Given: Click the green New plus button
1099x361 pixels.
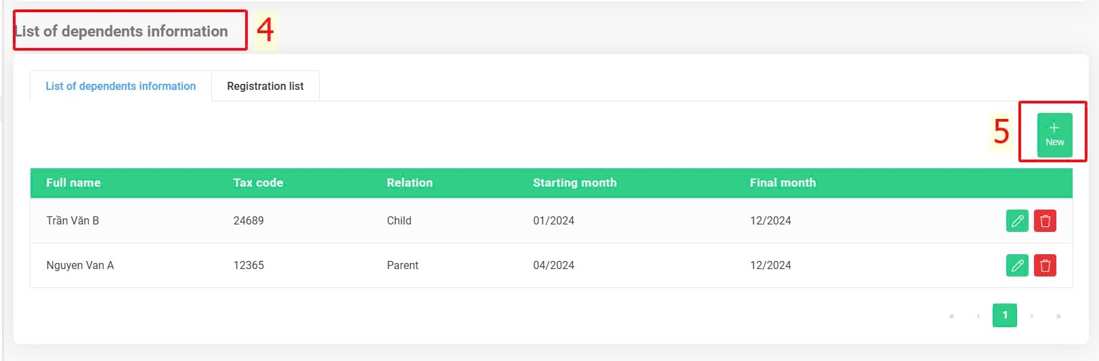Looking at the screenshot, I should (1054, 135).
